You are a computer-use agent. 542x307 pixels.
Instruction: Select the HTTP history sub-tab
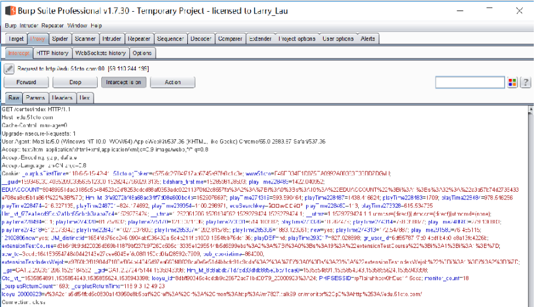[x=53, y=53]
